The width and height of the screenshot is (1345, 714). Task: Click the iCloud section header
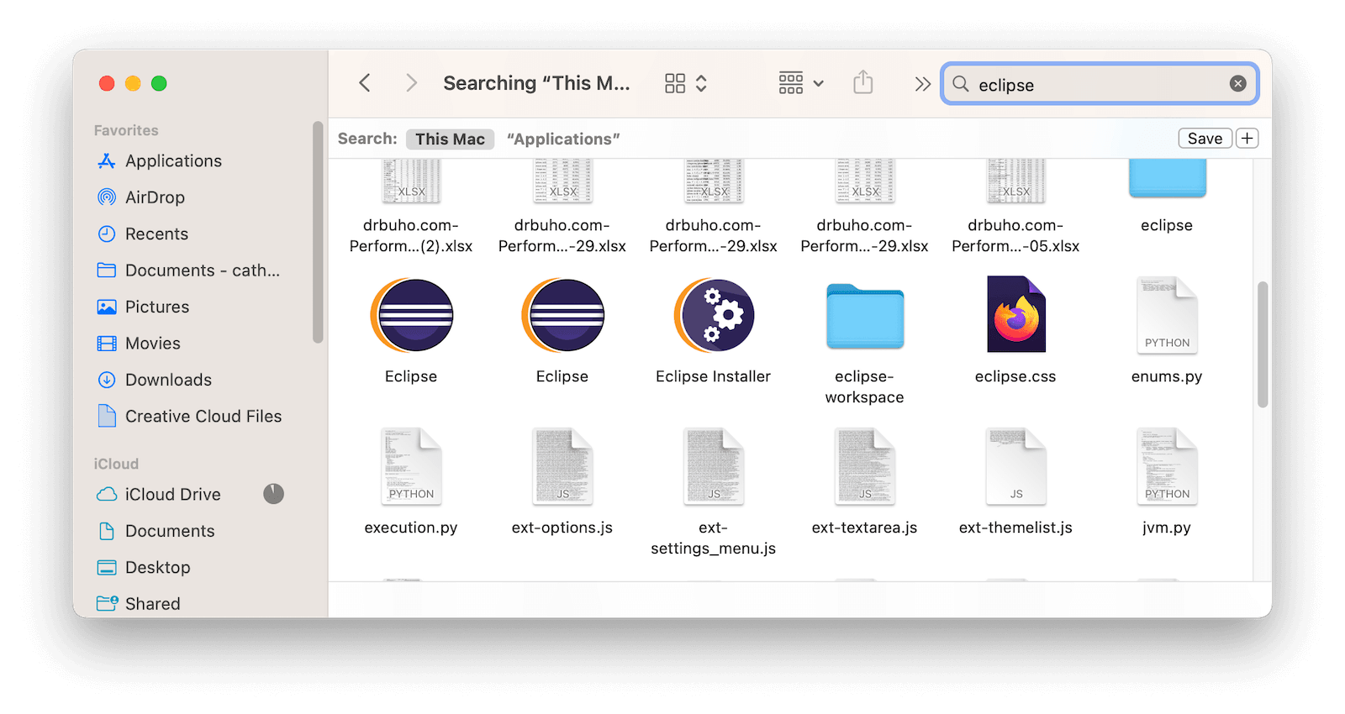116,464
